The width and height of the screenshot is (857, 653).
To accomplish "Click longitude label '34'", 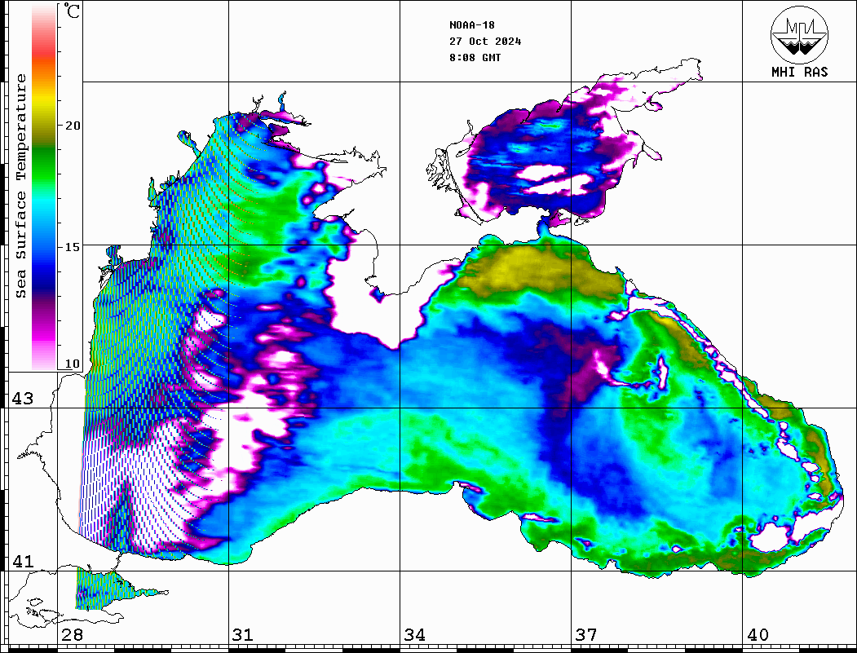I will pos(414,635).
